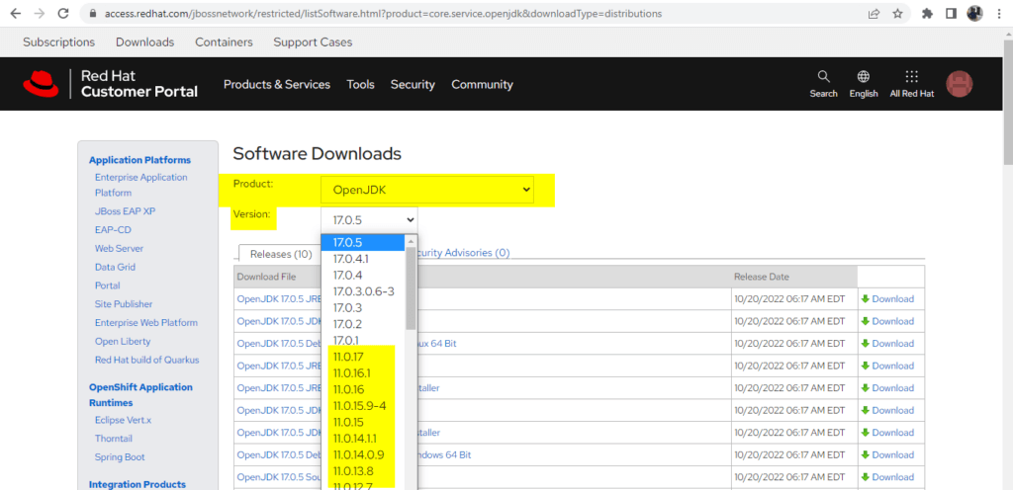This screenshot has height=490, width=1013.
Task: Open Enterprise Web Platform sidebar link
Action: point(146,322)
